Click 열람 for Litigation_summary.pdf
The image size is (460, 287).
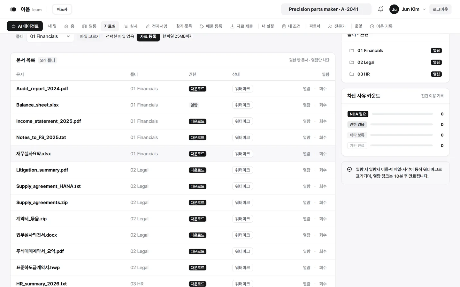[307, 170]
